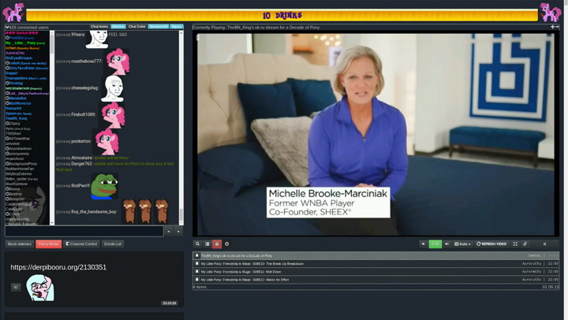
Task: Click the playlist list-view icon
Action: (207, 244)
